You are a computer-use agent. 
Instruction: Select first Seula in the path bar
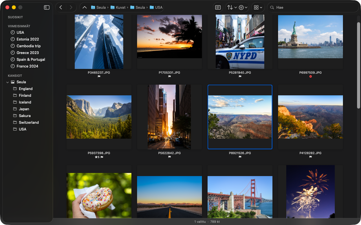98,8
